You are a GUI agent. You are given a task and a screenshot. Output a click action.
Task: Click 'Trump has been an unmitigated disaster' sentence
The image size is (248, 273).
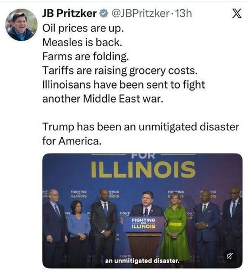click(141, 127)
